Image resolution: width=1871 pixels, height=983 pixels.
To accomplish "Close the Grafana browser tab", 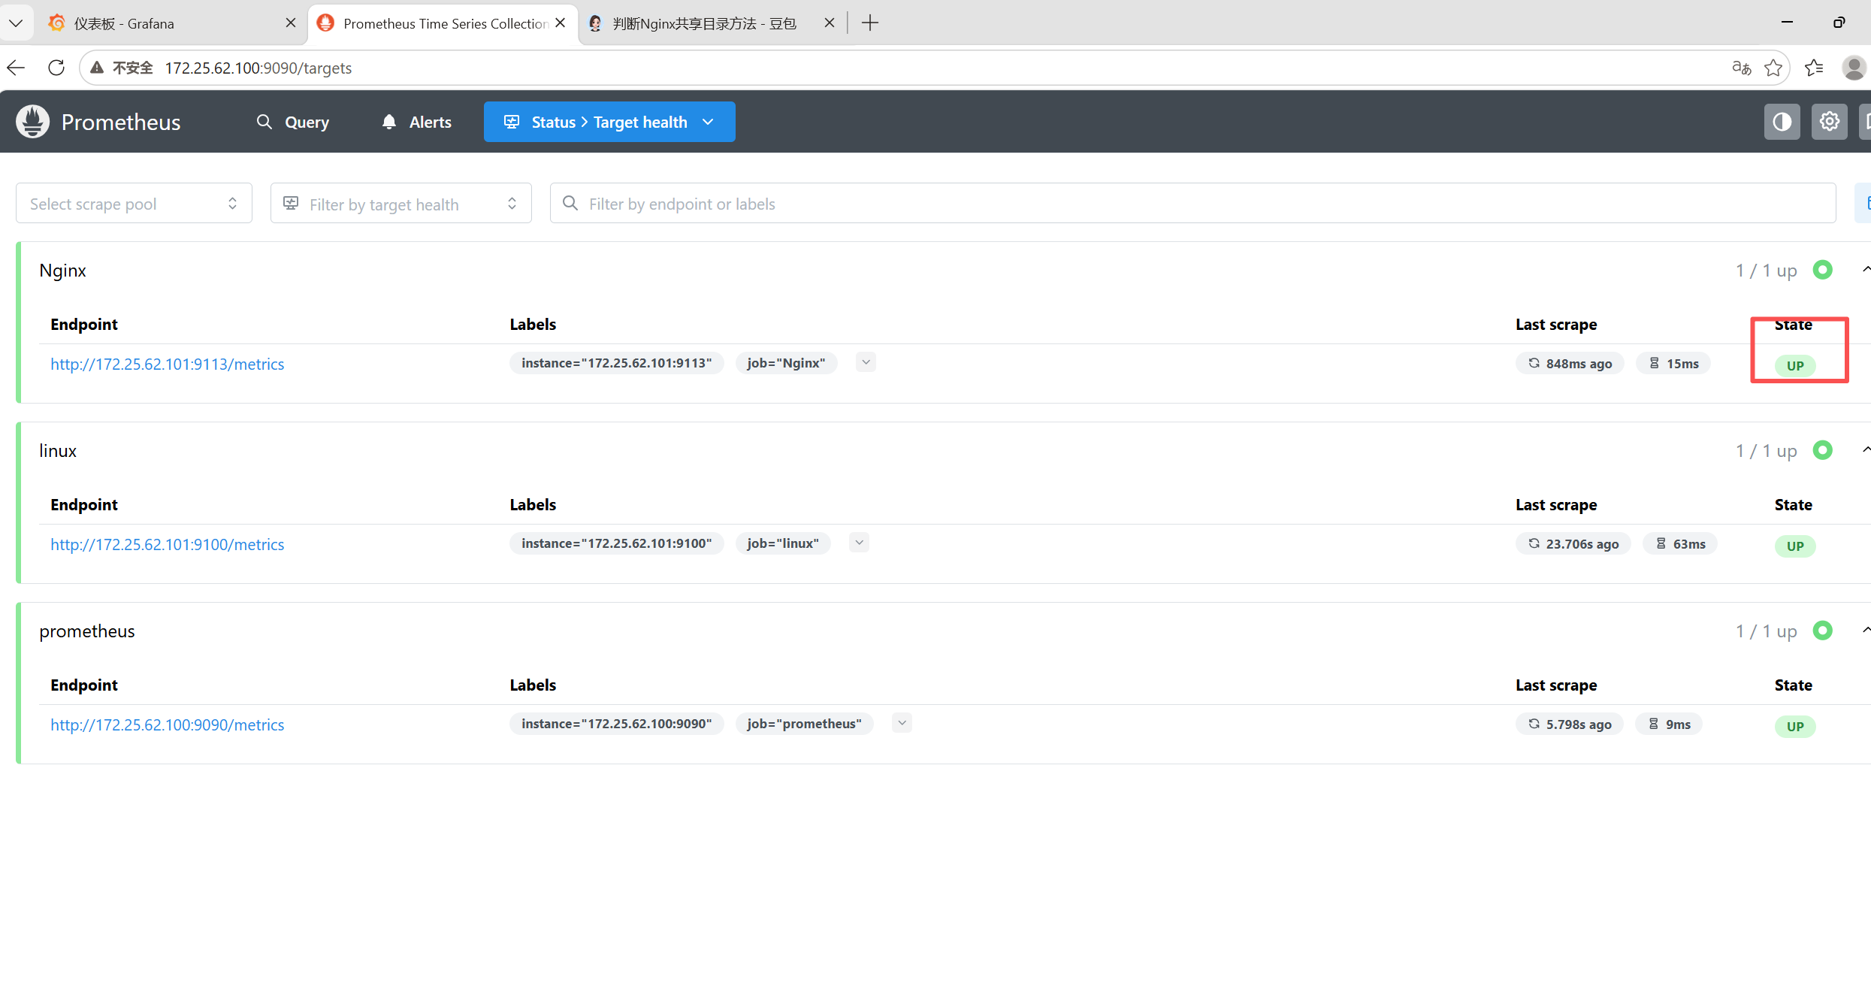I will (291, 23).
